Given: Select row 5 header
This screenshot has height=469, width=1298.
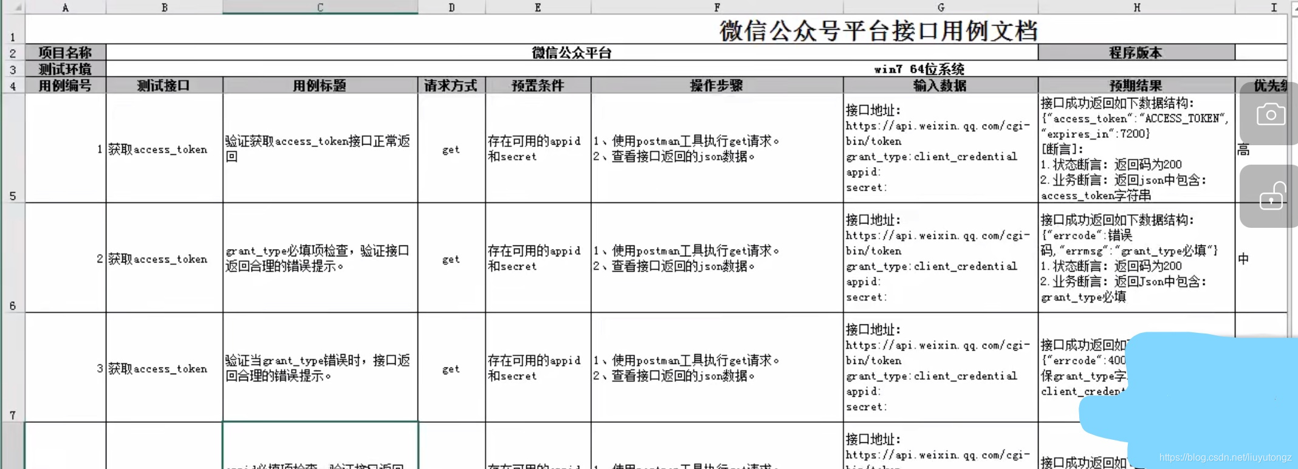Looking at the screenshot, I should pyautogui.click(x=12, y=148).
